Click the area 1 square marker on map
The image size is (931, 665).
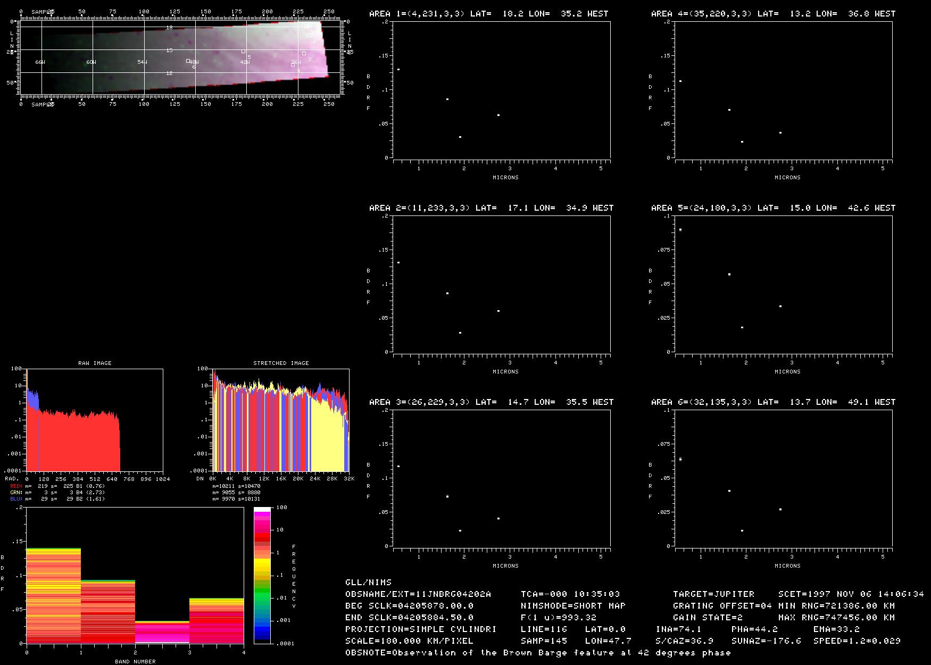pyautogui.click(x=306, y=26)
